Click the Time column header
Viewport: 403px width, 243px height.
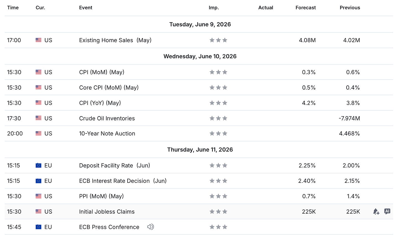coord(13,8)
